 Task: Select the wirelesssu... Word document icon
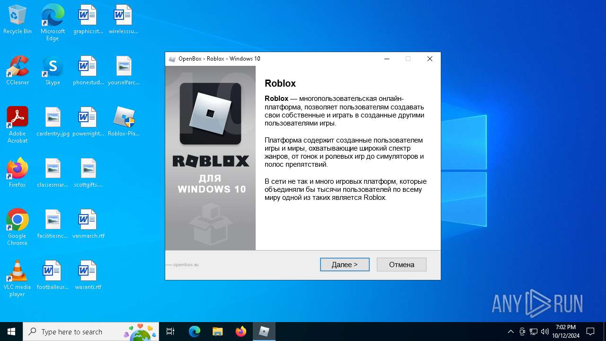point(124,20)
